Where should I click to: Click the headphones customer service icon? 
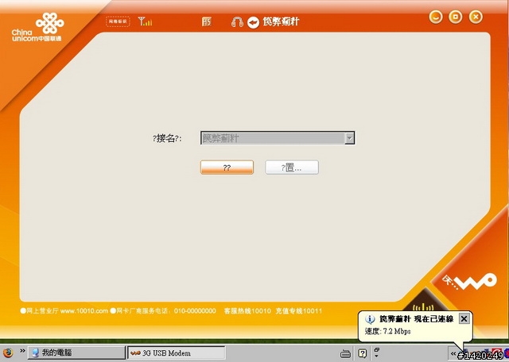click(x=237, y=22)
